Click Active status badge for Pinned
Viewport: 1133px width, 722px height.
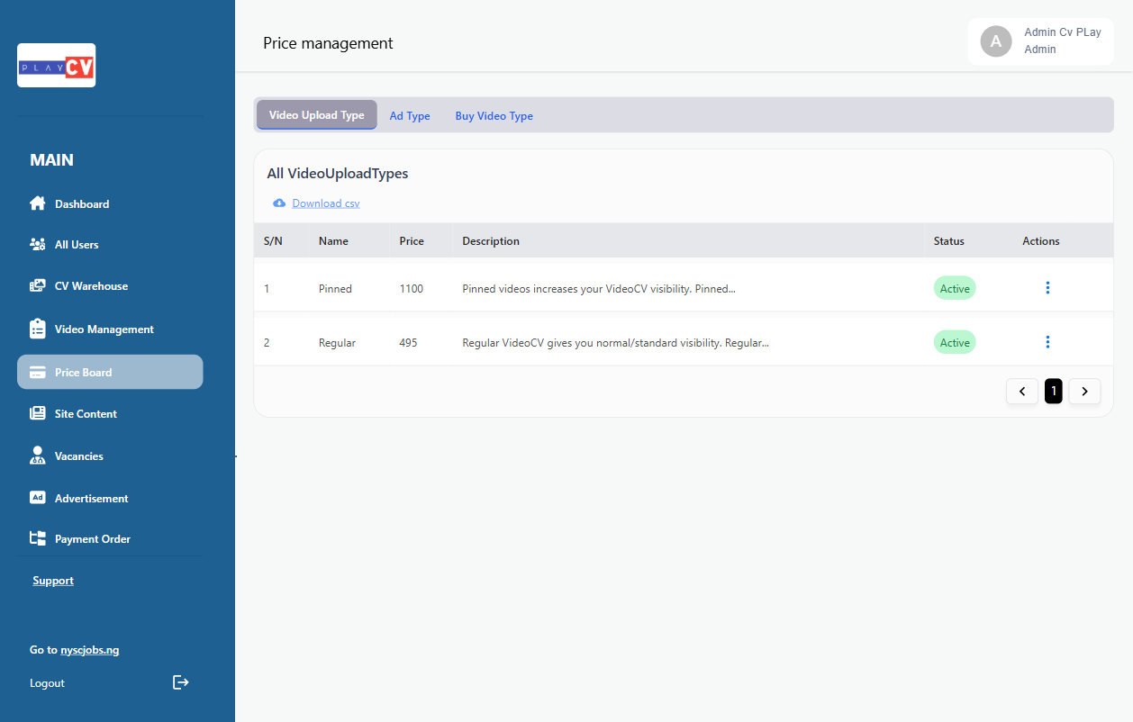point(955,288)
